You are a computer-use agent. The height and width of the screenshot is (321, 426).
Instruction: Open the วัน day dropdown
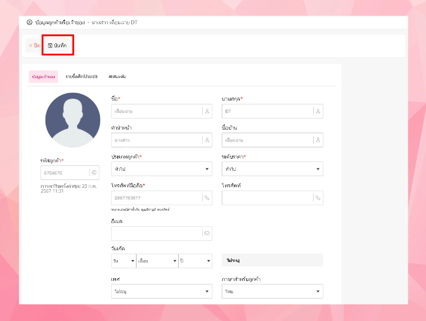point(124,261)
